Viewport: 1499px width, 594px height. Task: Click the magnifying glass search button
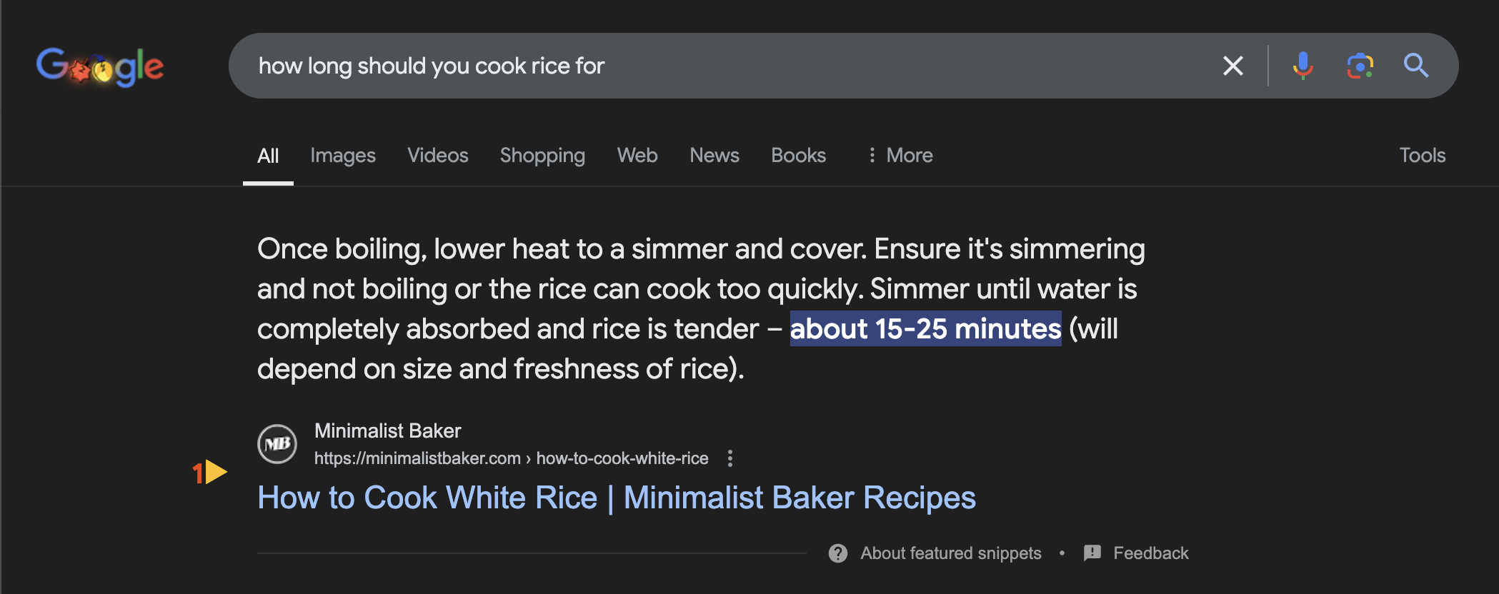1415,66
